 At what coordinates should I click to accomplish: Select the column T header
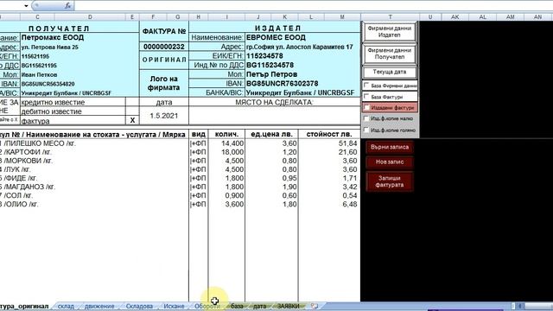(x=390, y=16)
